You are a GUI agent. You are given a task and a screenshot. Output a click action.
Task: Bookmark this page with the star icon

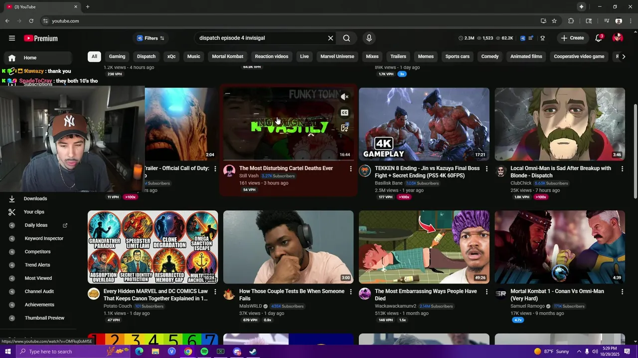[x=554, y=21]
